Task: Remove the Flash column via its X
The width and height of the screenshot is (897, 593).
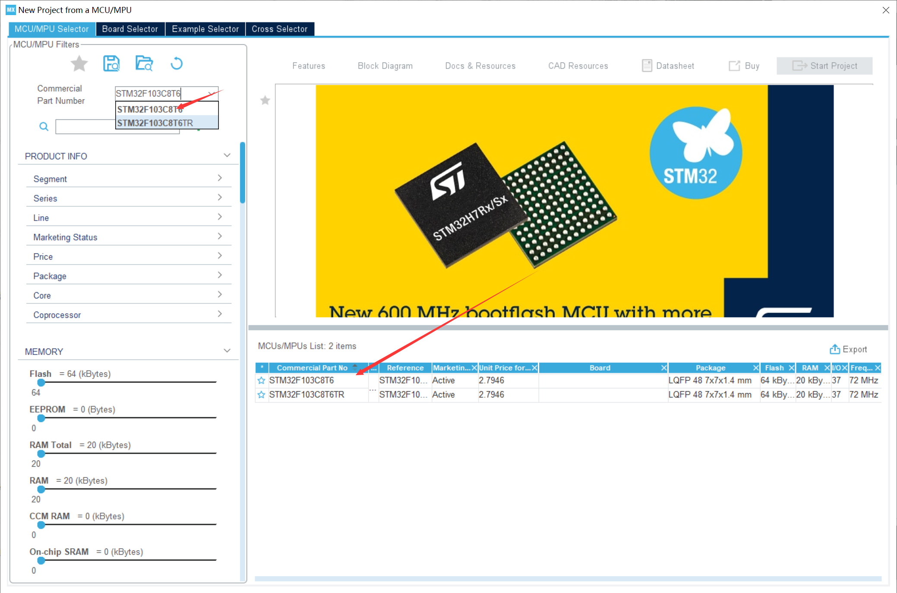Action: pos(791,368)
